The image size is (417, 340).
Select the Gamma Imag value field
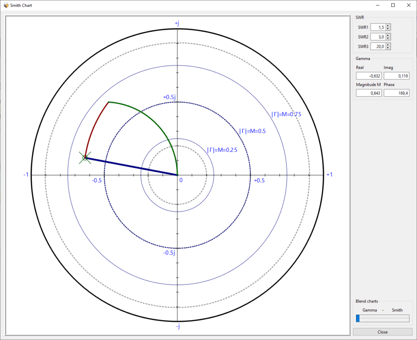coord(397,76)
